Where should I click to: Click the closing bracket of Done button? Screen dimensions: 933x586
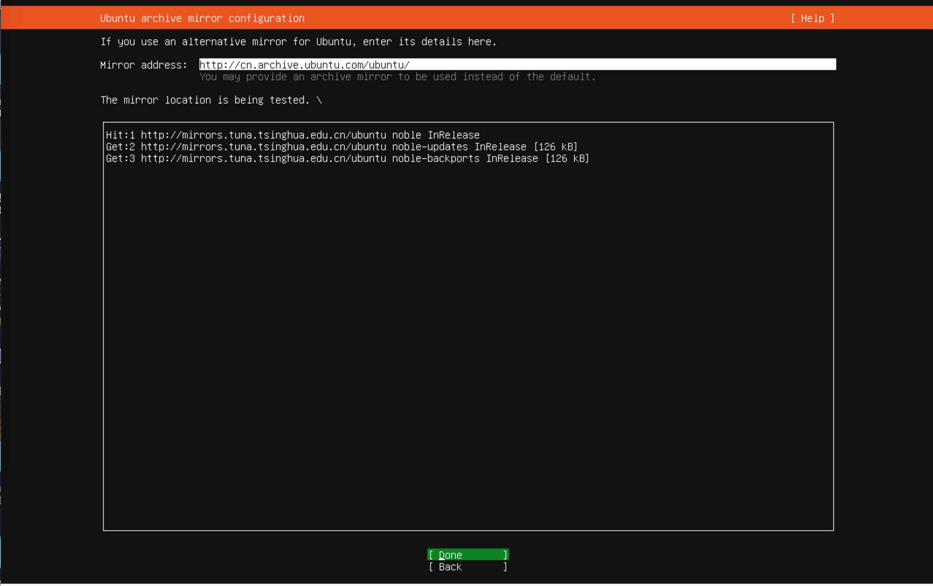505,555
